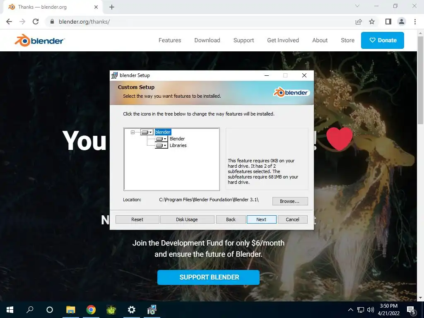Open the notification center icon
This screenshot has width=424, height=318.
(411, 310)
